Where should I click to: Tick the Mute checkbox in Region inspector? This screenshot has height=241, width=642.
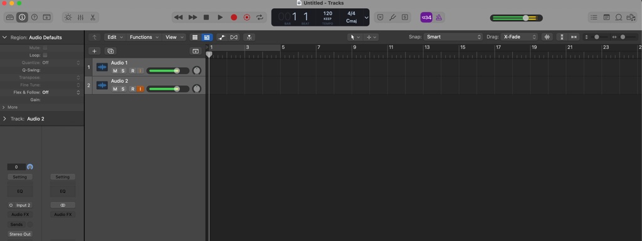pyautogui.click(x=45, y=48)
